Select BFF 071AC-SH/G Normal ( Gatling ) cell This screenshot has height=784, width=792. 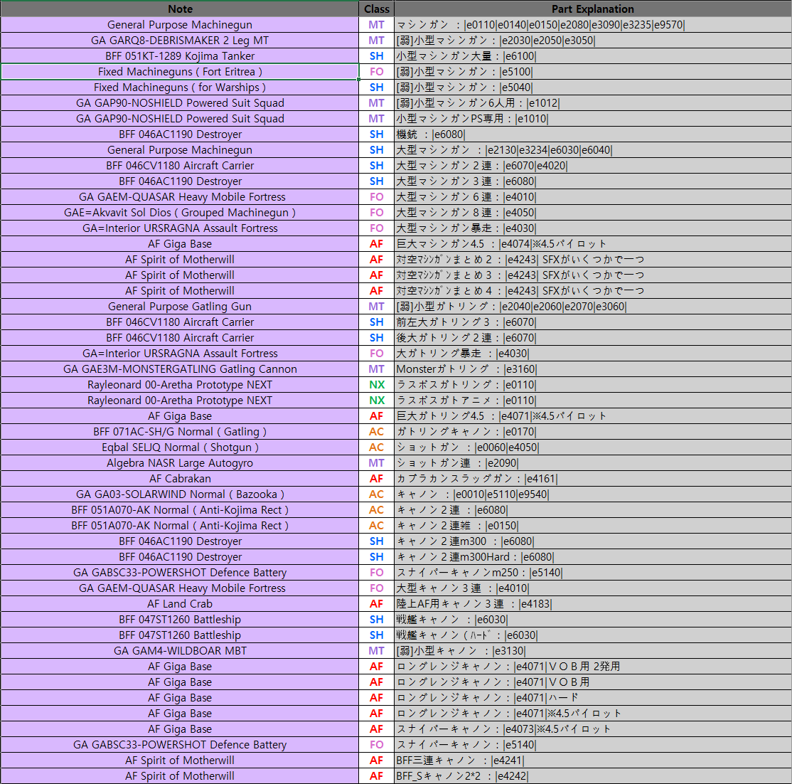pyautogui.click(x=180, y=432)
